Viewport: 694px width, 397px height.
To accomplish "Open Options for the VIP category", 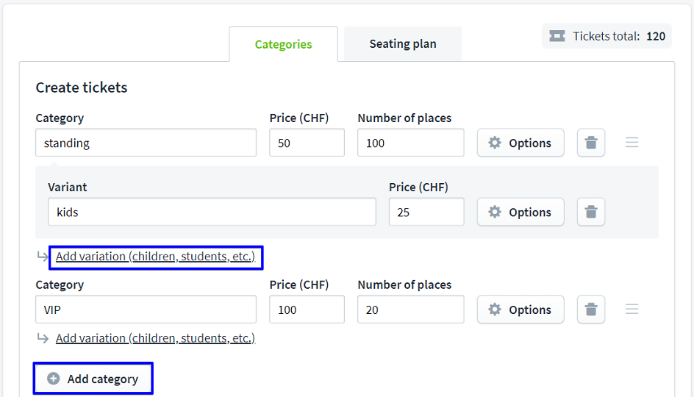I will point(520,310).
